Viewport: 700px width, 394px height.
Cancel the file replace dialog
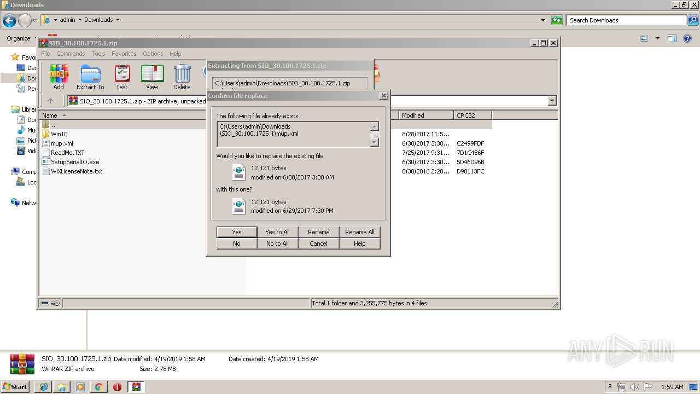point(319,244)
